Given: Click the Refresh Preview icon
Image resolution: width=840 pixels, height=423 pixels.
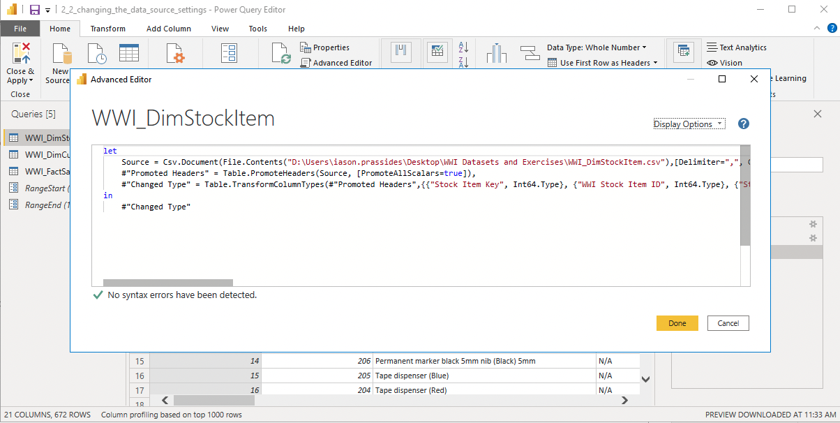Looking at the screenshot, I should pos(281,54).
